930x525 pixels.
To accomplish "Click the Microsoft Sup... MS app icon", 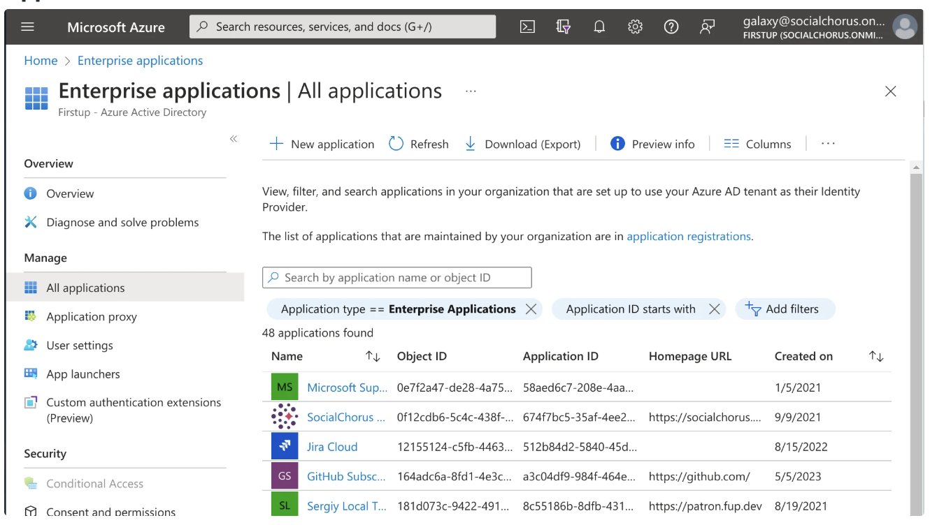I will coord(285,387).
